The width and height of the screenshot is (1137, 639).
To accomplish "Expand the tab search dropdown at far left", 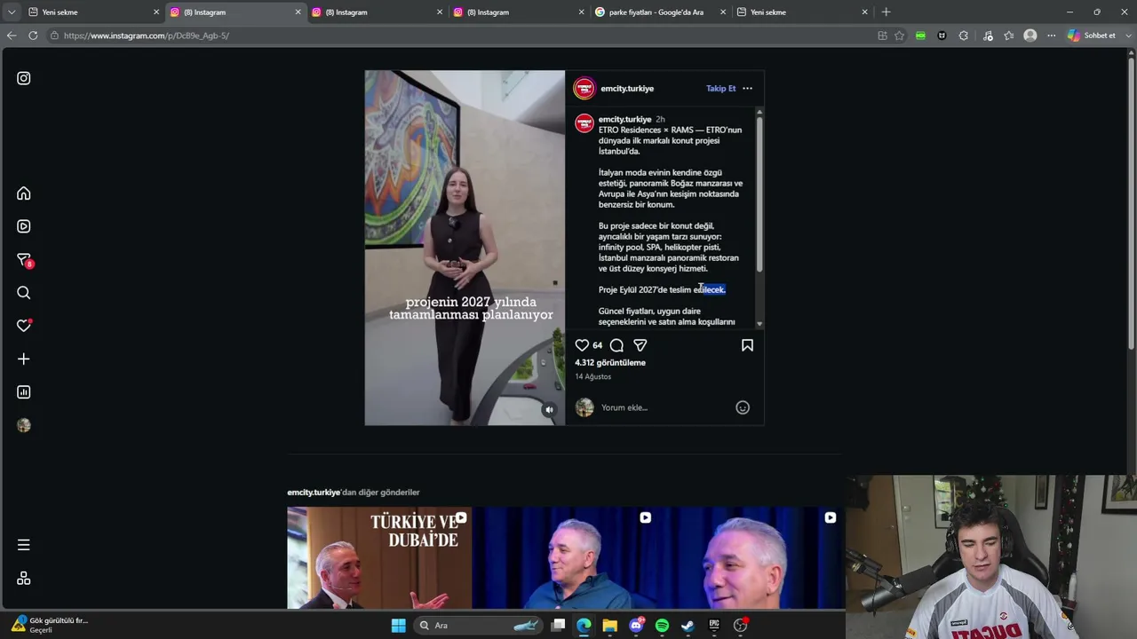I will 11,12.
